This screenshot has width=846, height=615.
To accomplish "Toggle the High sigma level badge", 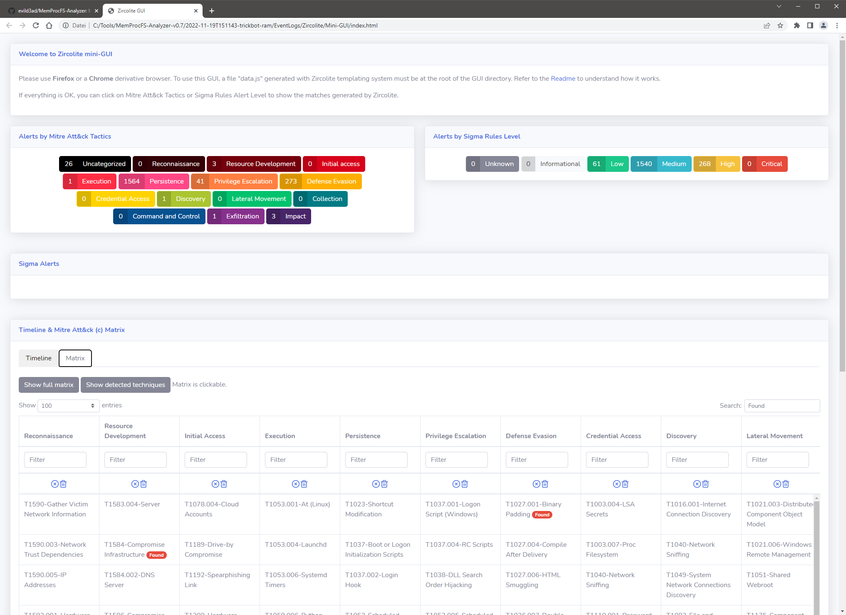I will pos(716,164).
